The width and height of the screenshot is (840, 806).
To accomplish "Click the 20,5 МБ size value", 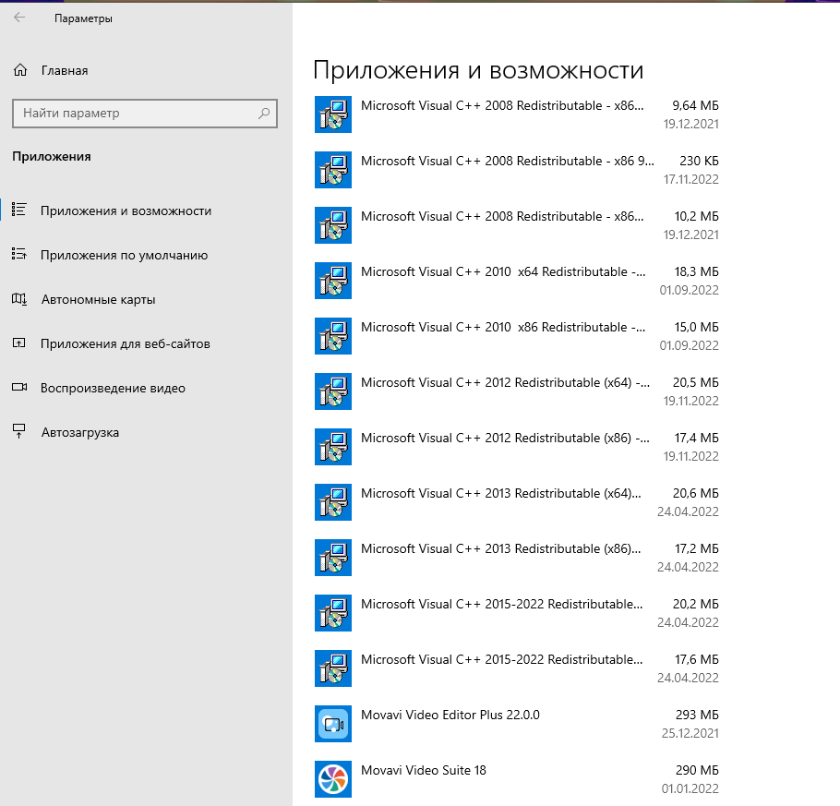I will [696, 382].
